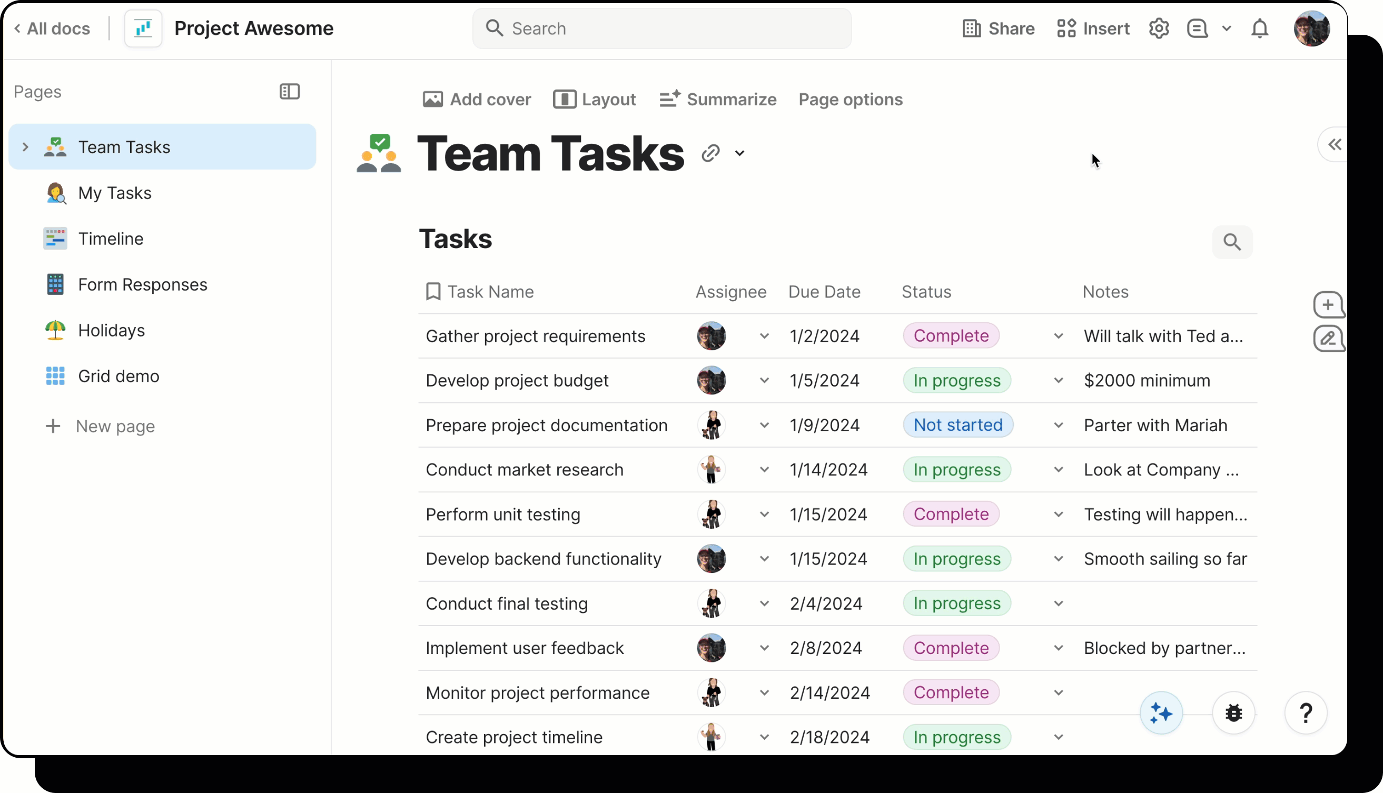The width and height of the screenshot is (1383, 793).
Task: Open dropdown chevron beside Team Tasks title
Action: click(x=739, y=153)
